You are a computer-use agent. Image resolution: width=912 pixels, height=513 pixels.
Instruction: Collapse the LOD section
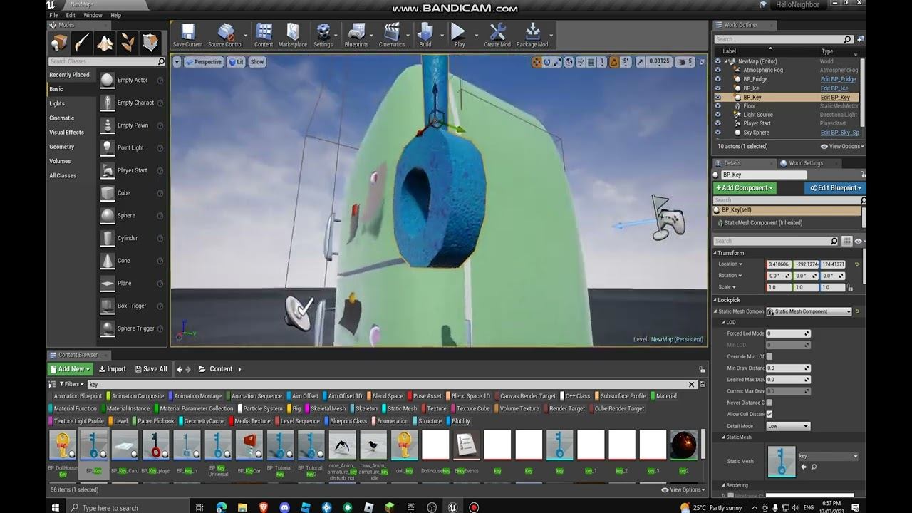coord(724,323)
